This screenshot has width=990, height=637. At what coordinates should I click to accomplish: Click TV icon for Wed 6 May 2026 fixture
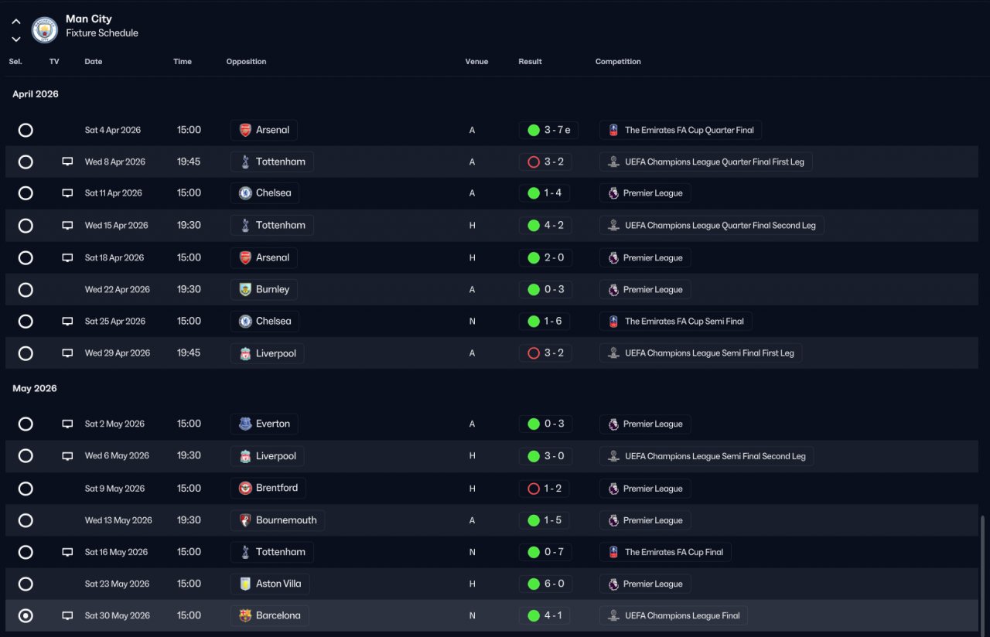pos(67,456)
